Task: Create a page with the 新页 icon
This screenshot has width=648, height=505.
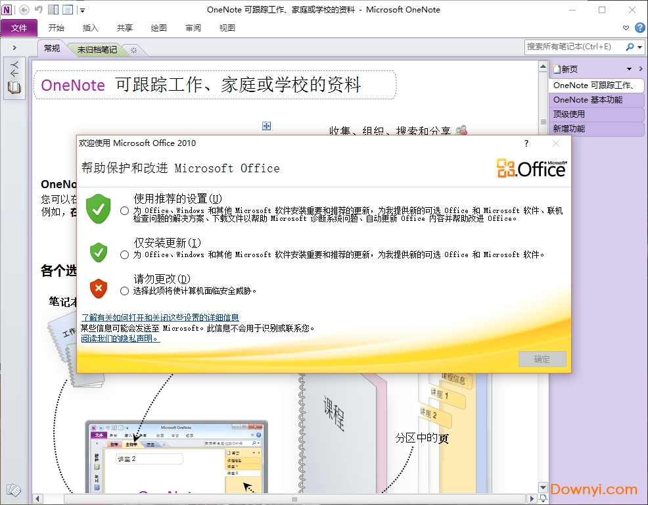Action: [x=565, y=68]
